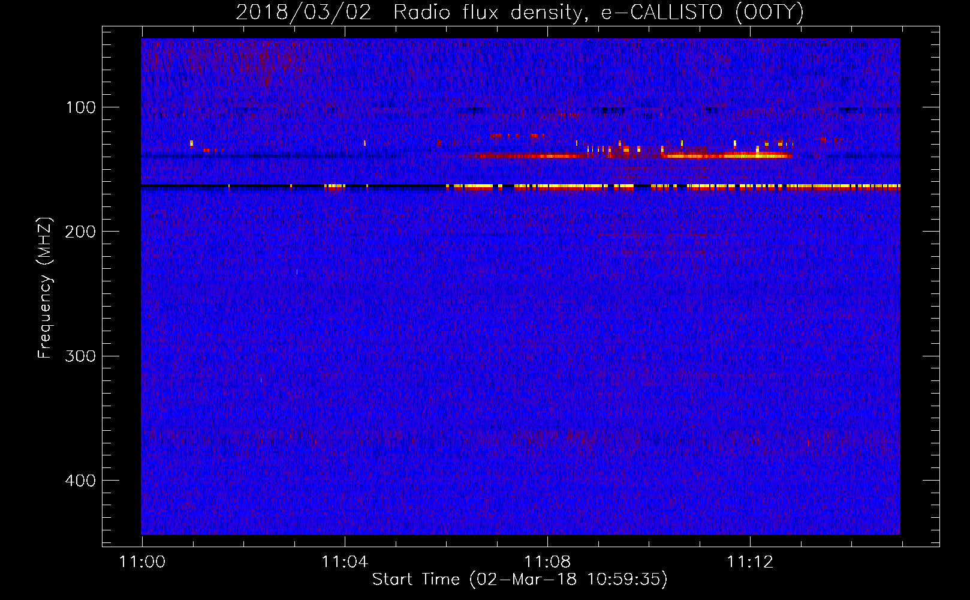
Task: Click the 'Frequency (MHZ)' axis label
Action: click(x=45, y=287)
